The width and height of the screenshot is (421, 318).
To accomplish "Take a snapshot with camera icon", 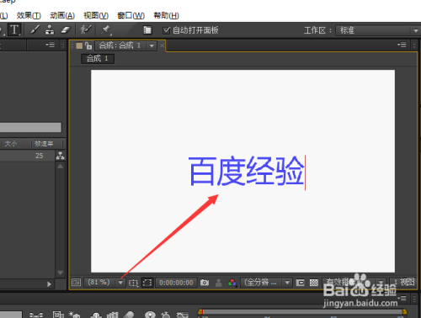I will tap(205, 283).
